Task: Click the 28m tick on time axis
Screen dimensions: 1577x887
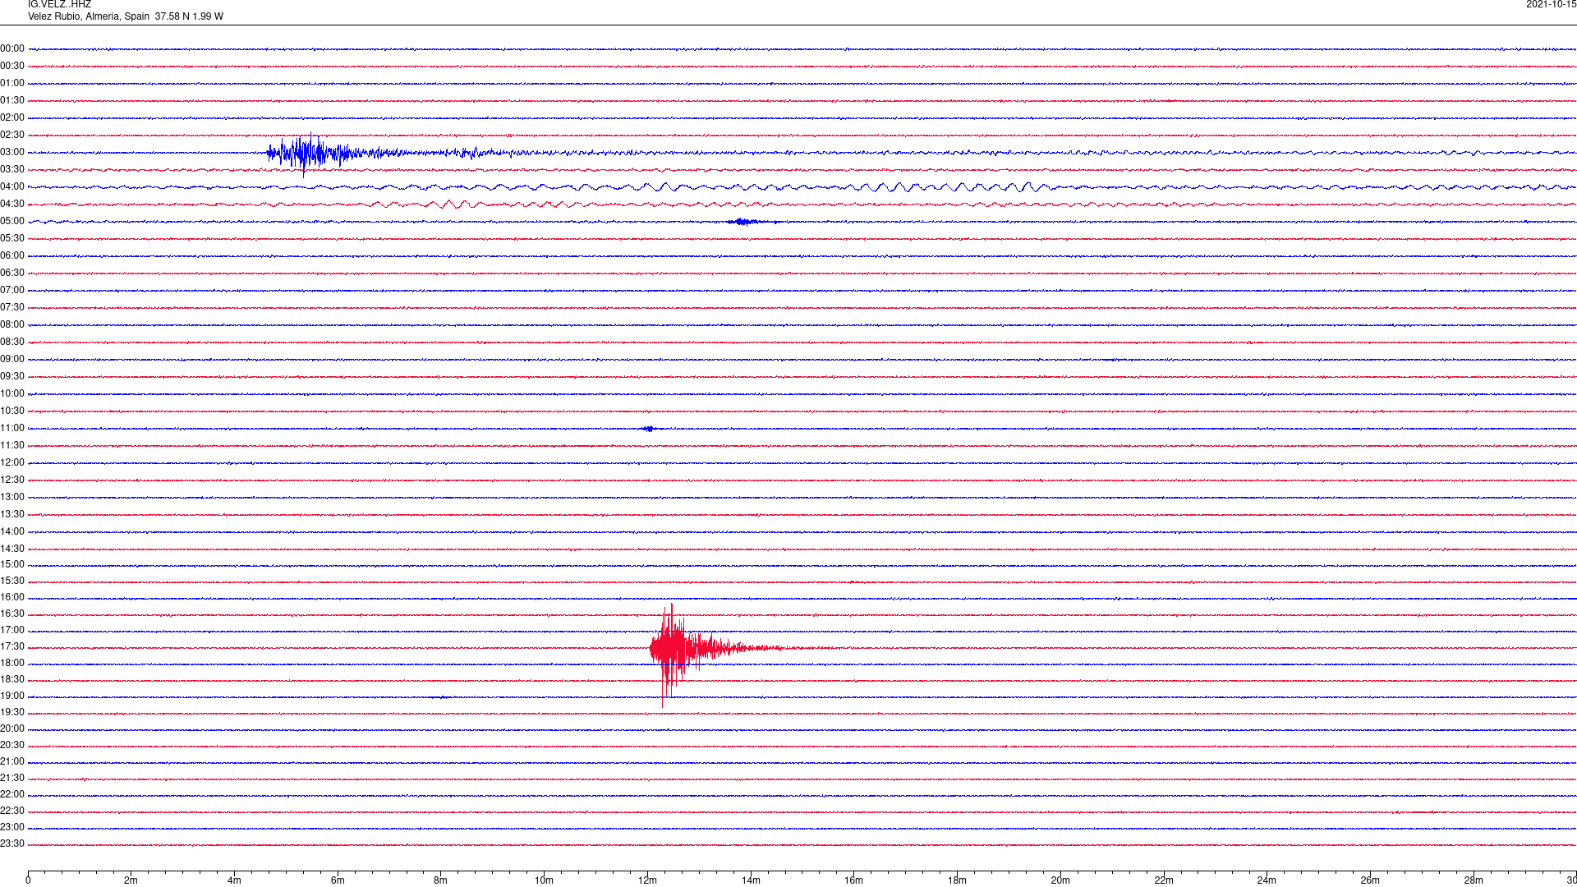Action: pyautogui.click(x=1474, y=880)
